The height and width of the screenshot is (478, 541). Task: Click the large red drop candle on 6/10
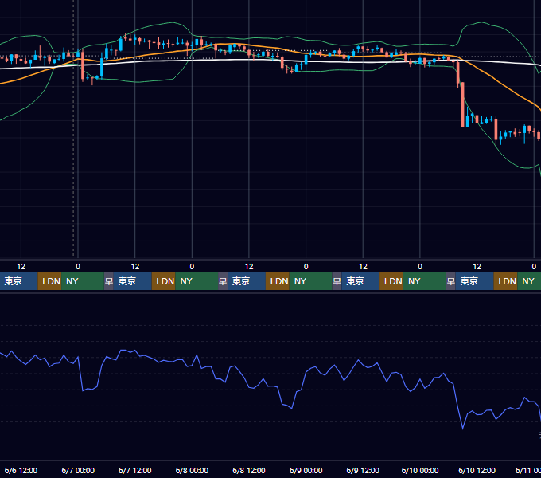point(463,104)
